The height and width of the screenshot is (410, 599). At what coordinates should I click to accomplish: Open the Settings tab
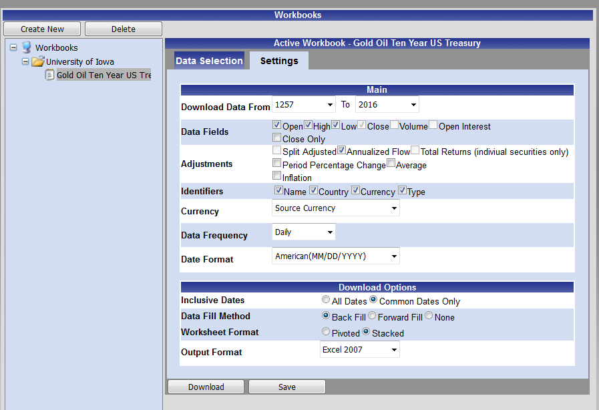click(x=279, y=61)
